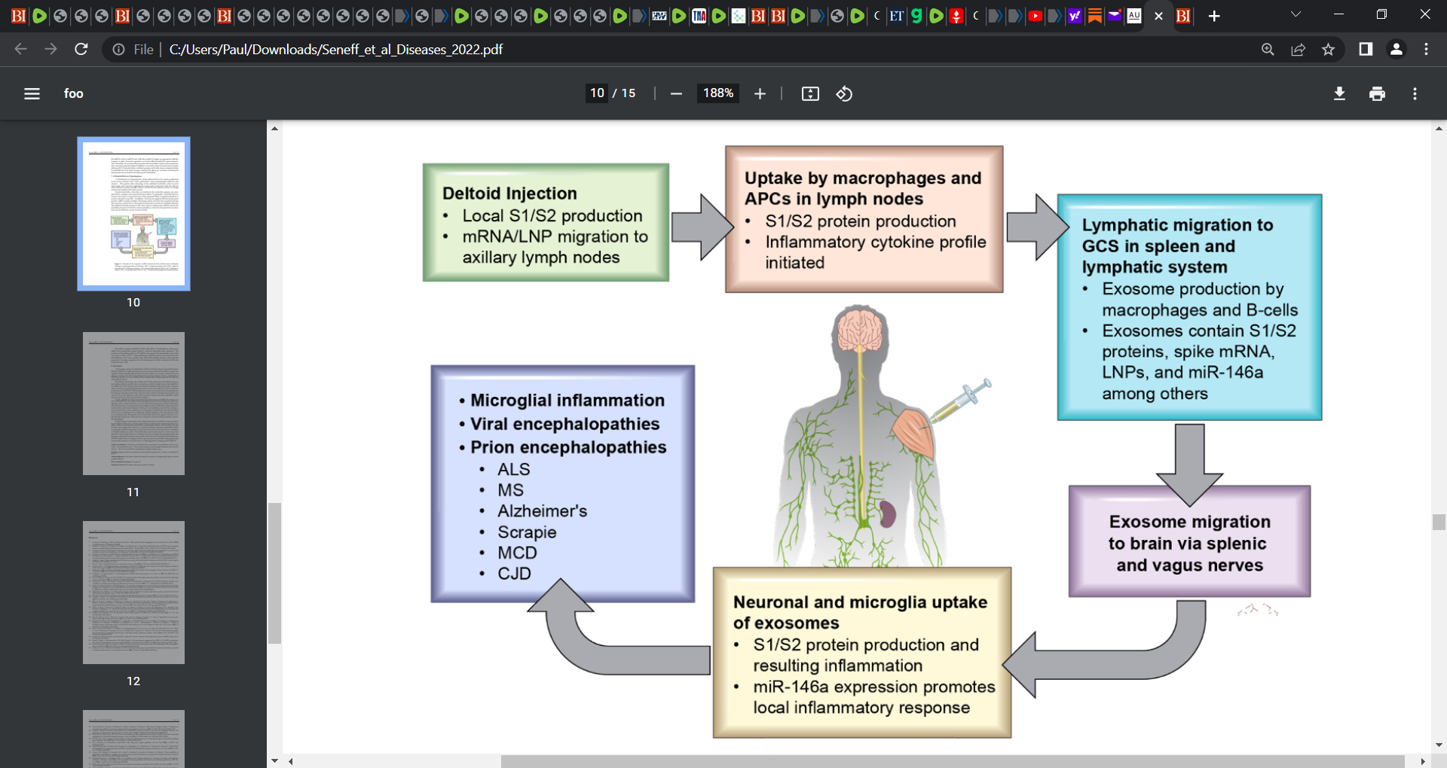The image size is (1447, 768).
Task: Bookmark this tab with the star
Action: pyautogui.click(x=1328, y=49)
